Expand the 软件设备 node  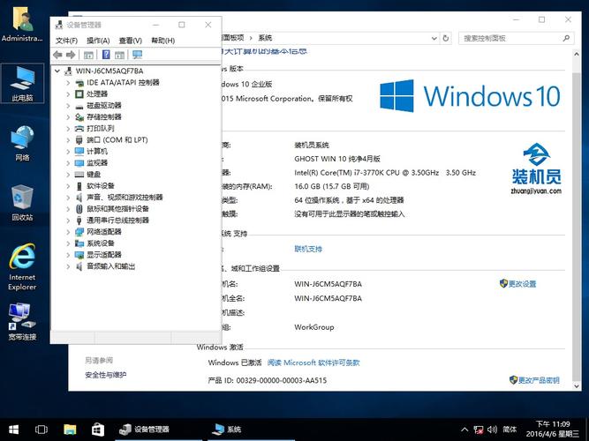tap(68, 186)
